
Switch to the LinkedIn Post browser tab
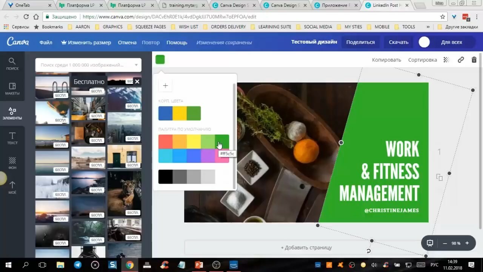click(388, 5)
